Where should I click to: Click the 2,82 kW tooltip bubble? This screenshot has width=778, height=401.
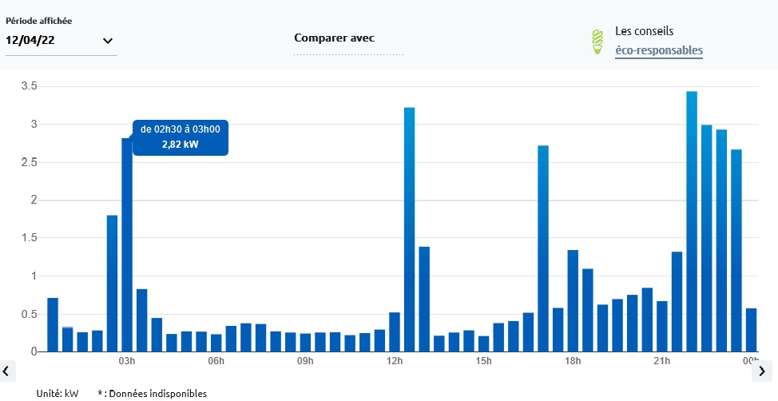pyautogui.click(x=181, y=137)
